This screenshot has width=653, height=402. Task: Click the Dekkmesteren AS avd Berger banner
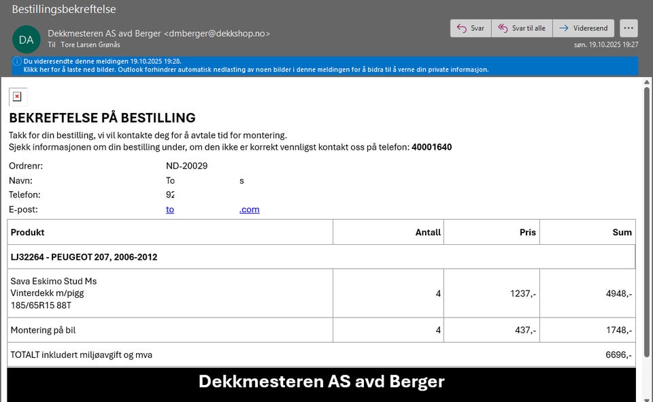322,384
